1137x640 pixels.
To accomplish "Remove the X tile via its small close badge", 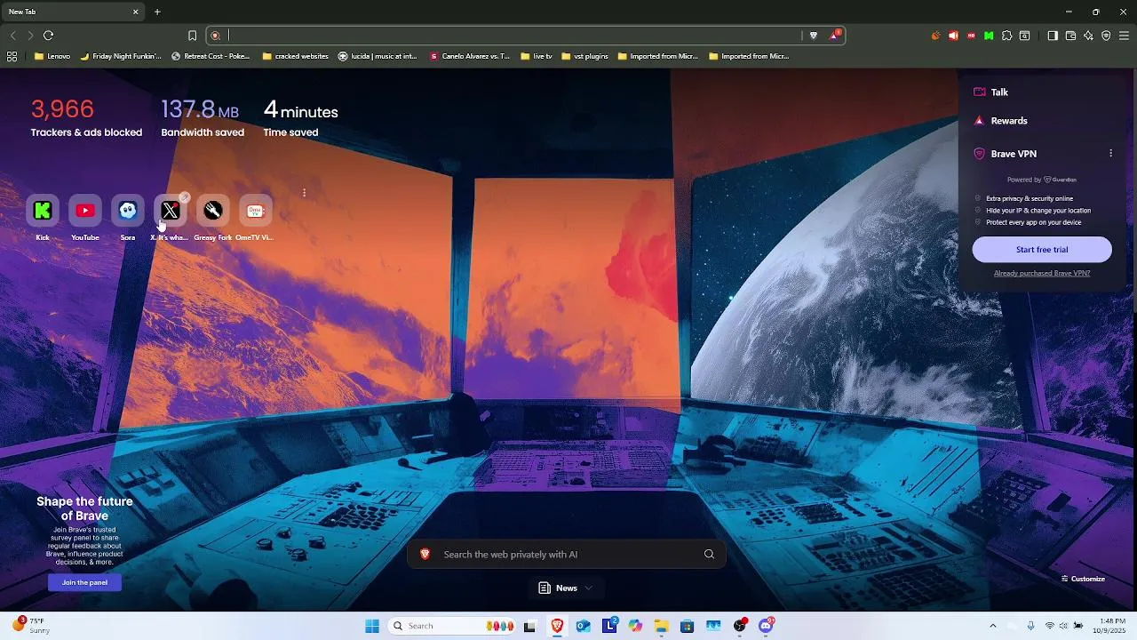I will pos(185,197).
